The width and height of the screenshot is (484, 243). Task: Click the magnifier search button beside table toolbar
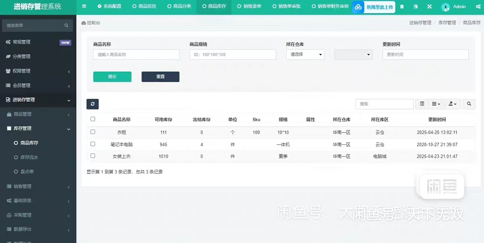tap(469, 104)
